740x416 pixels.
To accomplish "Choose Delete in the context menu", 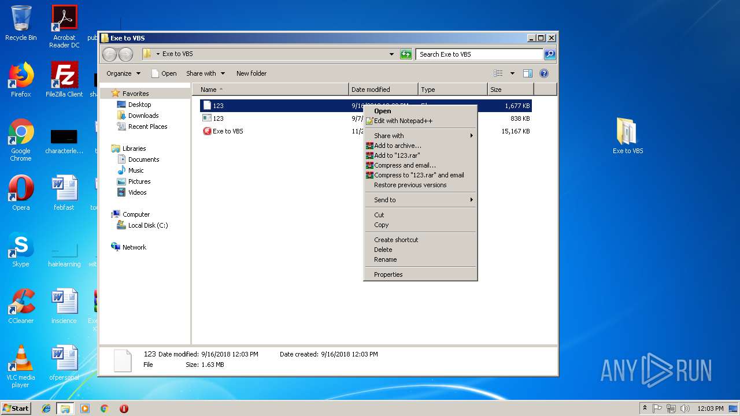I will click(420, 250).
